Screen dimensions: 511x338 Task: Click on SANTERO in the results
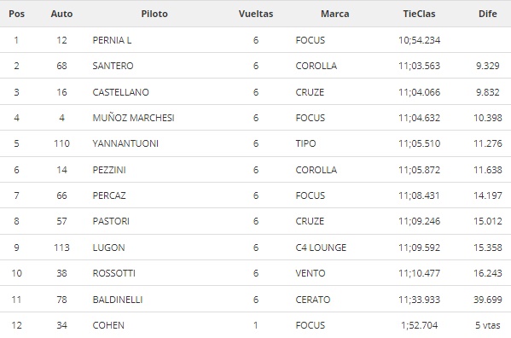tap(113, 66)
